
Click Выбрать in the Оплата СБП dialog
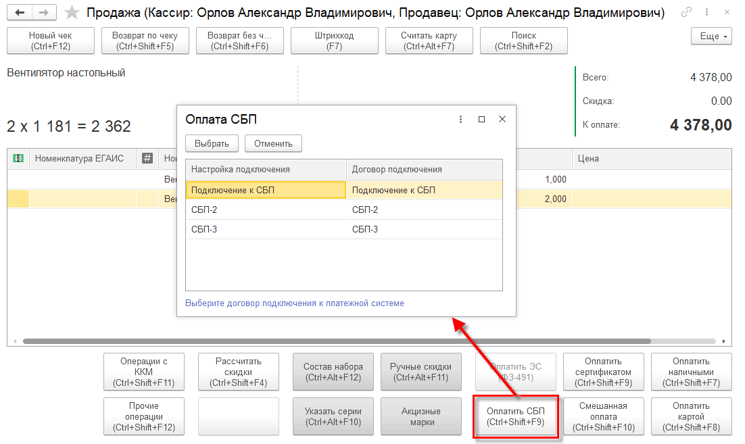pos(212,143)
